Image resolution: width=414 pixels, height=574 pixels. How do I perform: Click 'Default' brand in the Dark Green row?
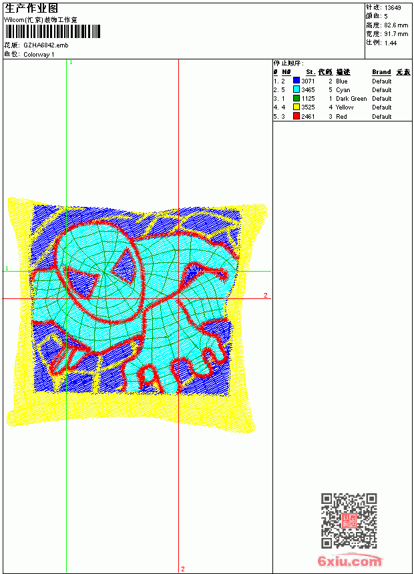(x=381, y=99)
